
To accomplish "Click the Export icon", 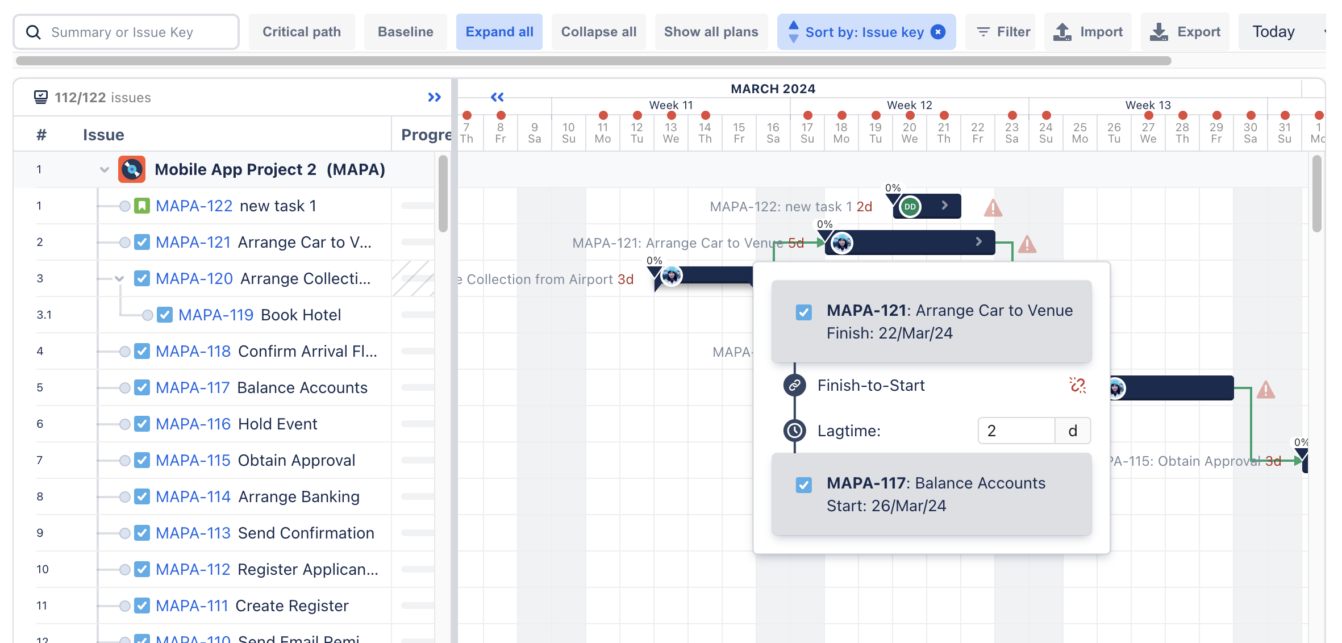I will [x=1159, y=32].
